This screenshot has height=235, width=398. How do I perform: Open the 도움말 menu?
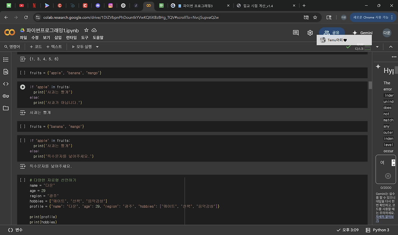point(98,38)
